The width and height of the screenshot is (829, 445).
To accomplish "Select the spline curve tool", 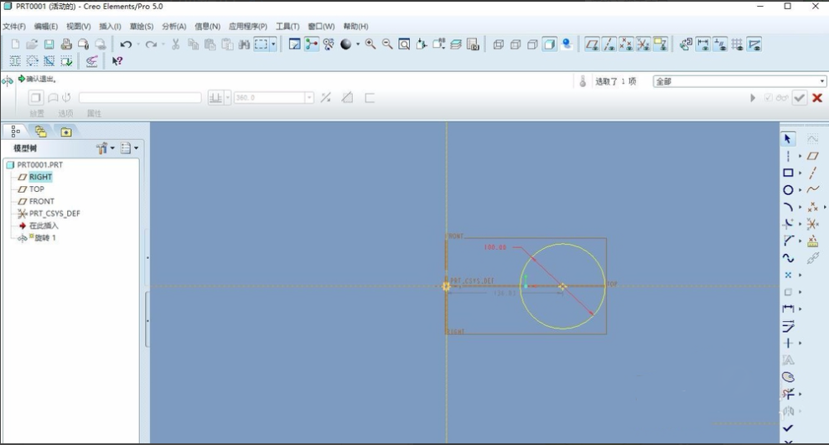I will coord(788,258).
